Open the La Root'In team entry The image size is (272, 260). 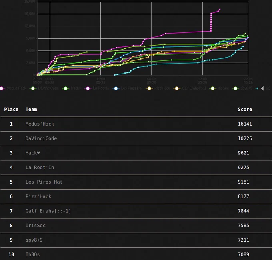(40, 167)
